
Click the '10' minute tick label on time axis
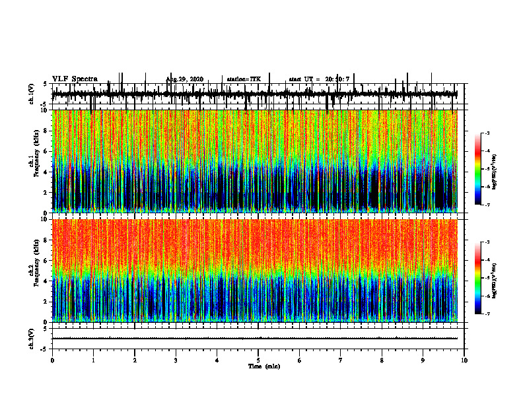coord(464,360)
